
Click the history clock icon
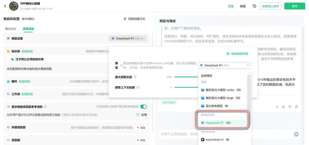click(x=254, y=6)
